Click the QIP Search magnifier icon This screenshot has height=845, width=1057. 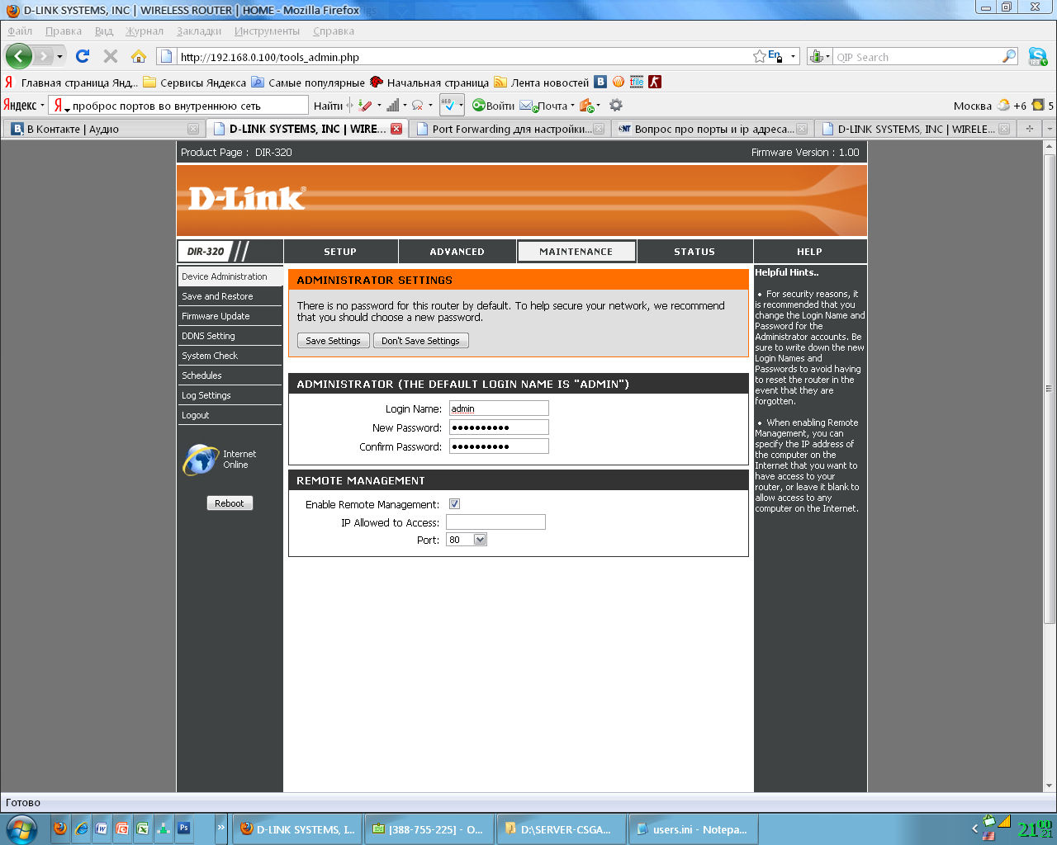(1009, 56)
